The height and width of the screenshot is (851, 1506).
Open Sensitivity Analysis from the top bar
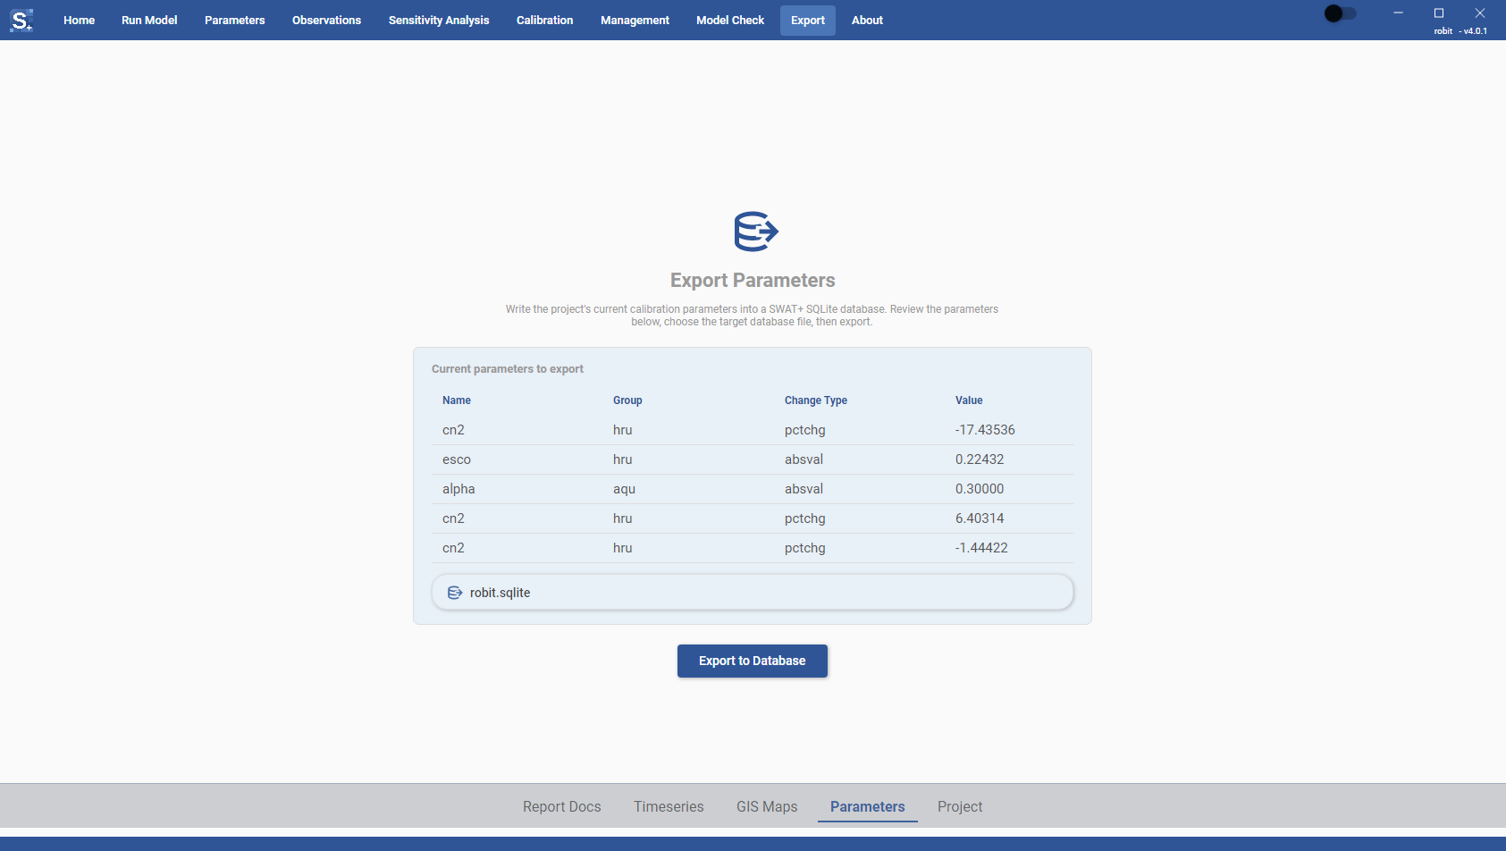(439, 21)
